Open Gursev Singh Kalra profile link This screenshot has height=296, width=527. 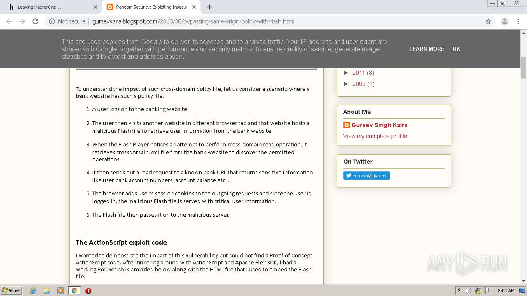pos(380,125)
